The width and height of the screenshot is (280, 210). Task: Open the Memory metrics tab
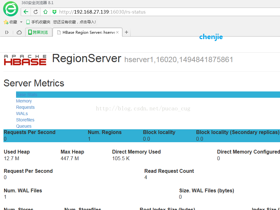(24, 101)
